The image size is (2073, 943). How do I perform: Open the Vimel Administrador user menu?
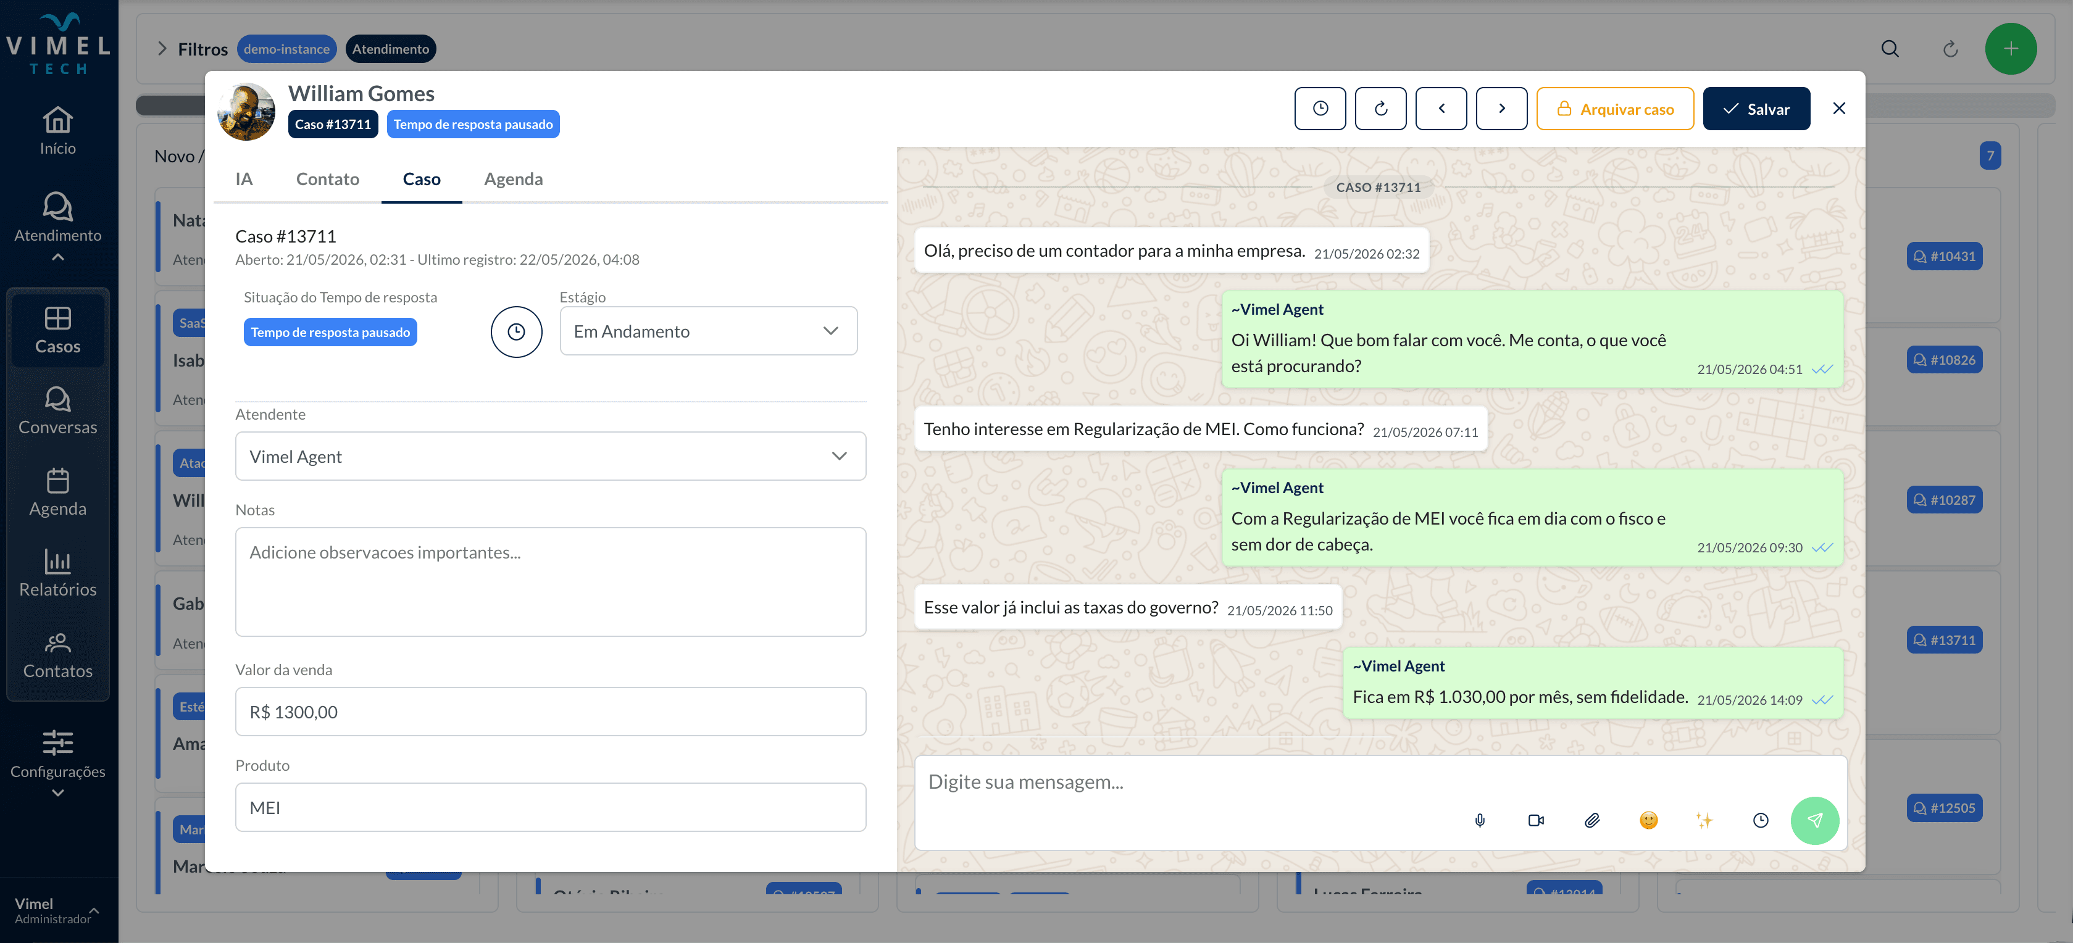(x=58, y=910)
